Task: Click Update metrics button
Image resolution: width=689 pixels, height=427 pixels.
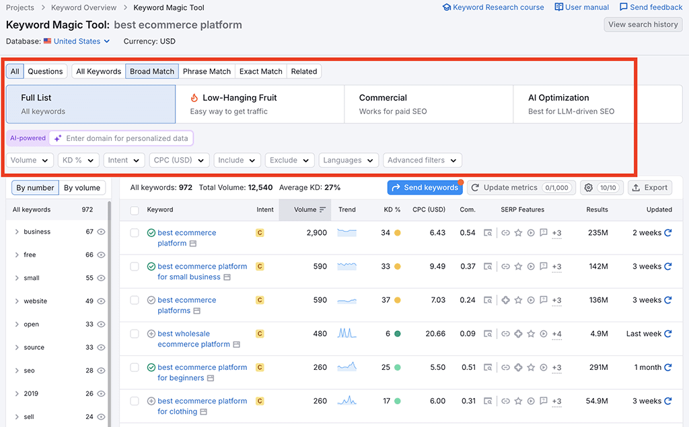Action: click(521, 187)
